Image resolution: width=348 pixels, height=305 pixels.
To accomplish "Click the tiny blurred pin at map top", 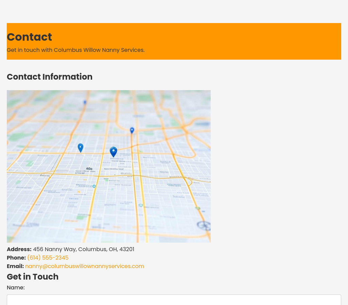I will coord(85,102).
